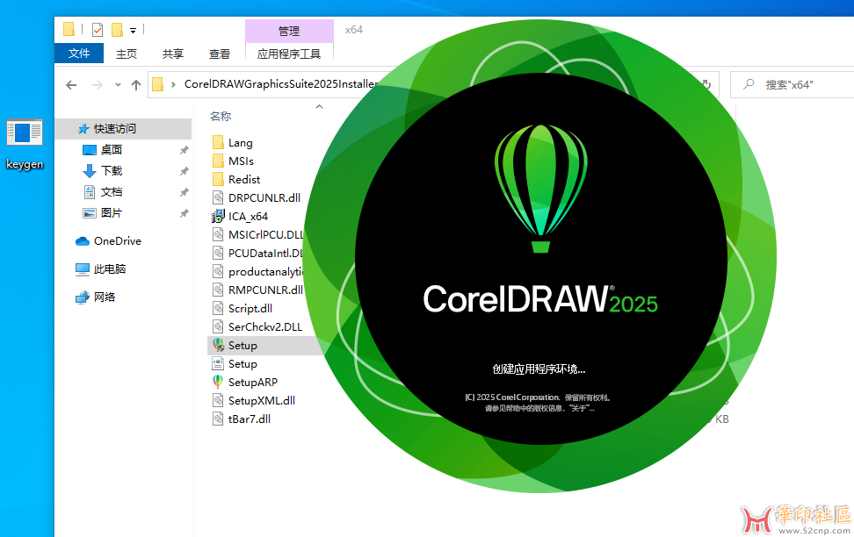Click the ICA_x64 installer icon

[x=218, y=217]
